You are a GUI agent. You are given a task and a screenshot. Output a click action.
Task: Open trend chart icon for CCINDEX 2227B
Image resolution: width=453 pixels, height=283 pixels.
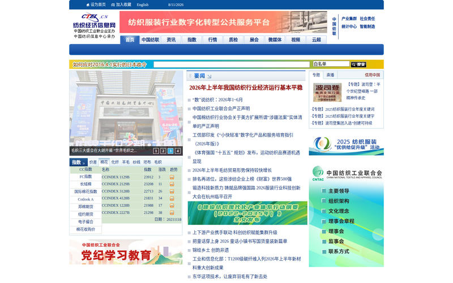click(x=172, y=213)
